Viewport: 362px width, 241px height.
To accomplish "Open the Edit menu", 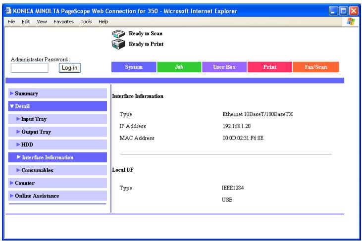I will point(26,22).
